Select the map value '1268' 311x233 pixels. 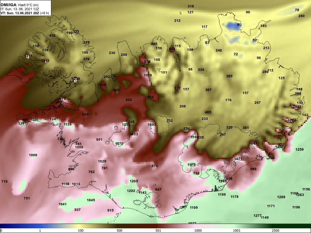click(281, 197)
